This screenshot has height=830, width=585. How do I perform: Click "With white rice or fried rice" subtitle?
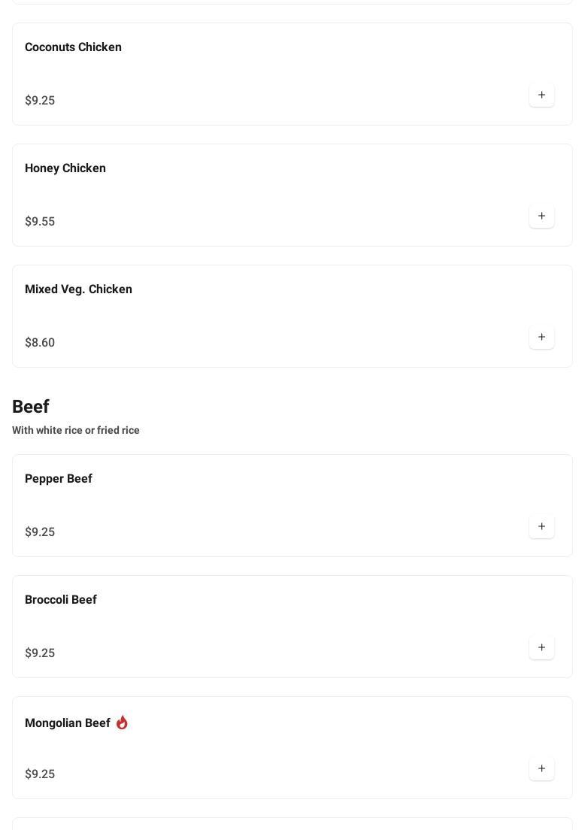click(76, 430)
